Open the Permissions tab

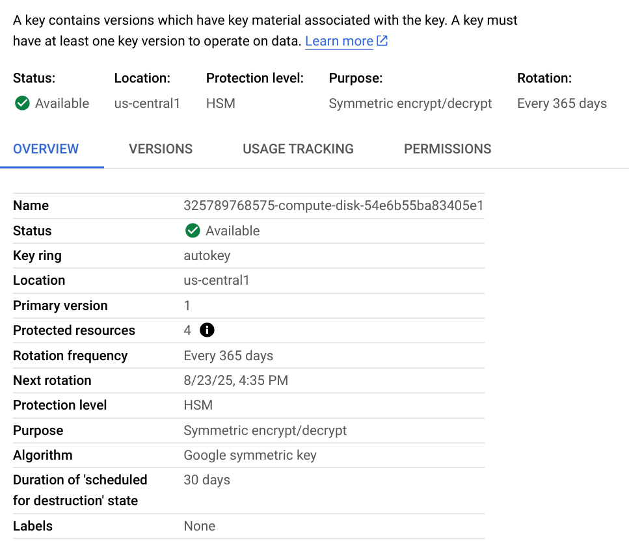pyautogui.click(x=448, y=149)
